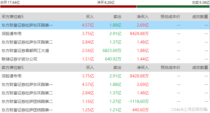Click the 买方席位前5 section header

tap(13, 17)
